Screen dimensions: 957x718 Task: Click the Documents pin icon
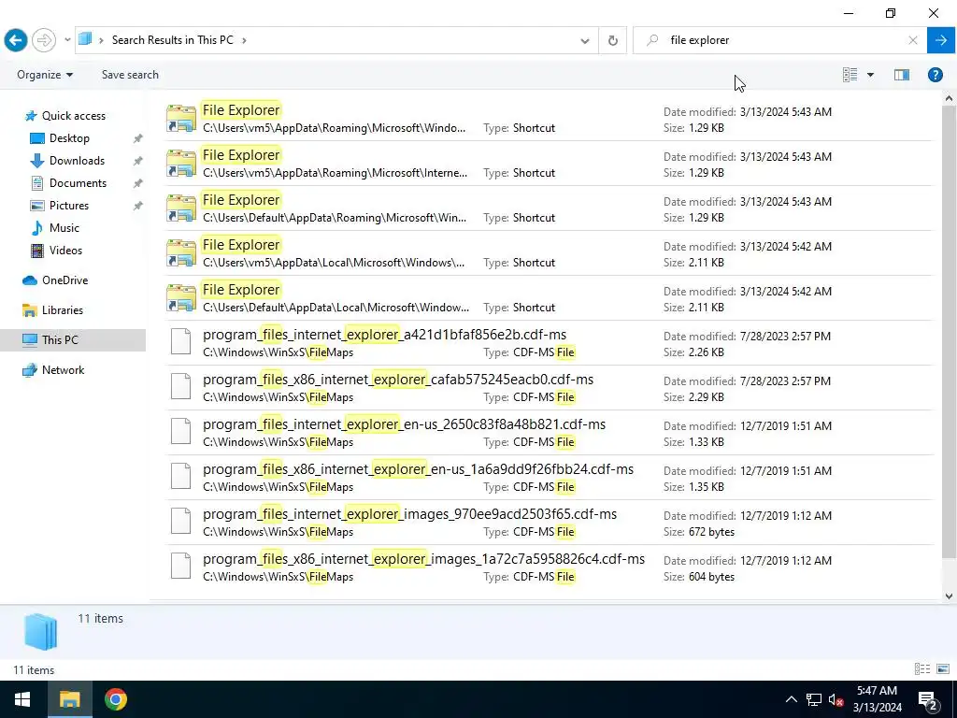point(138,183)
